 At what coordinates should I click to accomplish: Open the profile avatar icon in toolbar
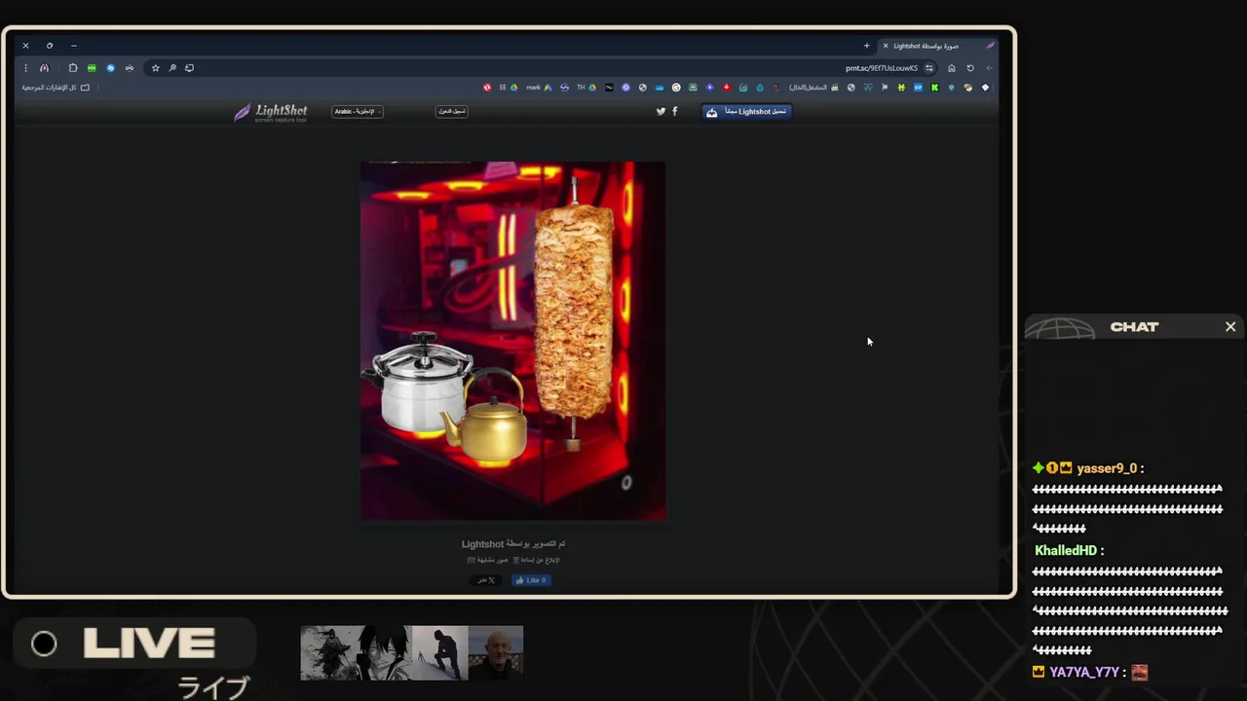tap(44, 68)
